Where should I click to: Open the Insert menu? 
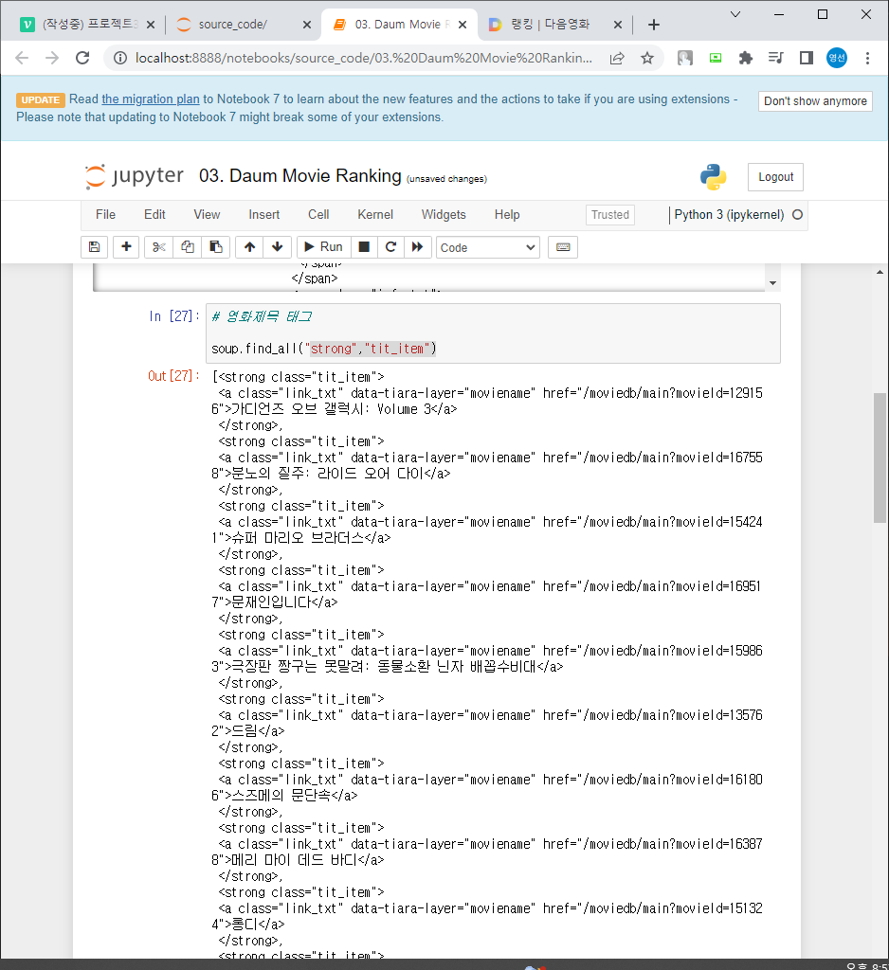coord(264,215)
